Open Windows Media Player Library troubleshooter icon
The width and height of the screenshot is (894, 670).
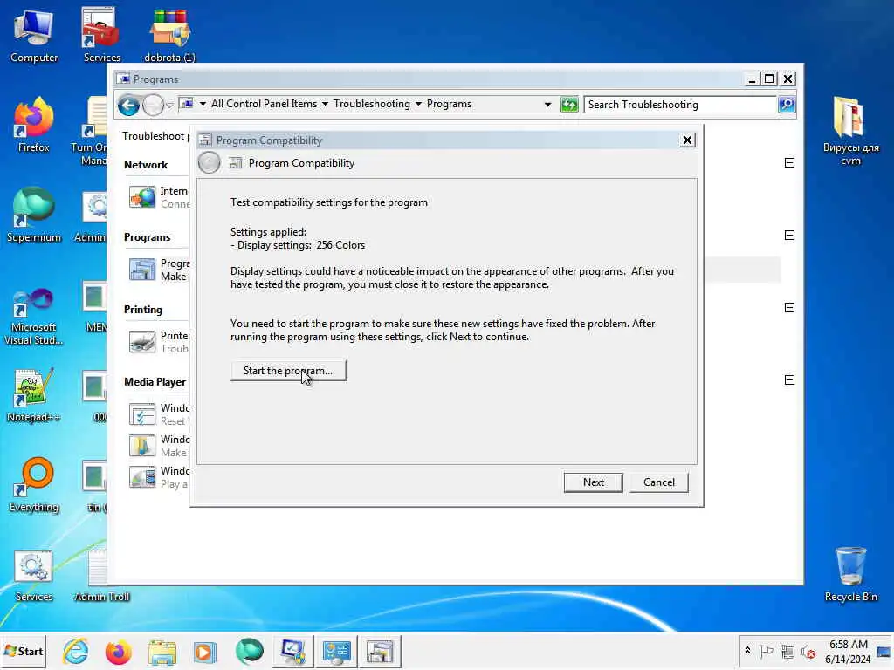142,446
